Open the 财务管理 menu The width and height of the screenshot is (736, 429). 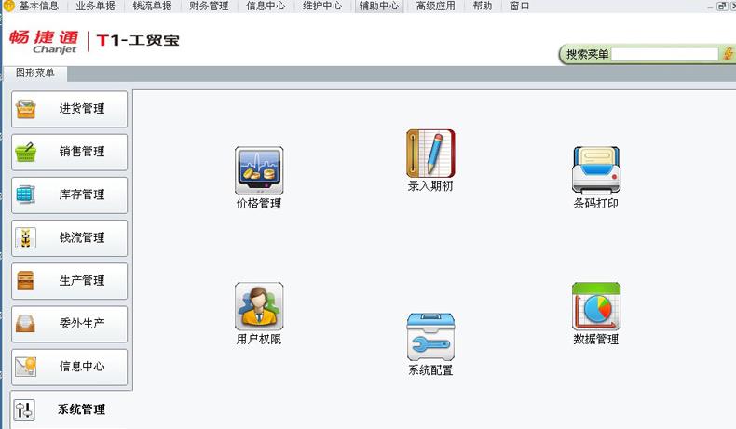(x=208, y=7)
